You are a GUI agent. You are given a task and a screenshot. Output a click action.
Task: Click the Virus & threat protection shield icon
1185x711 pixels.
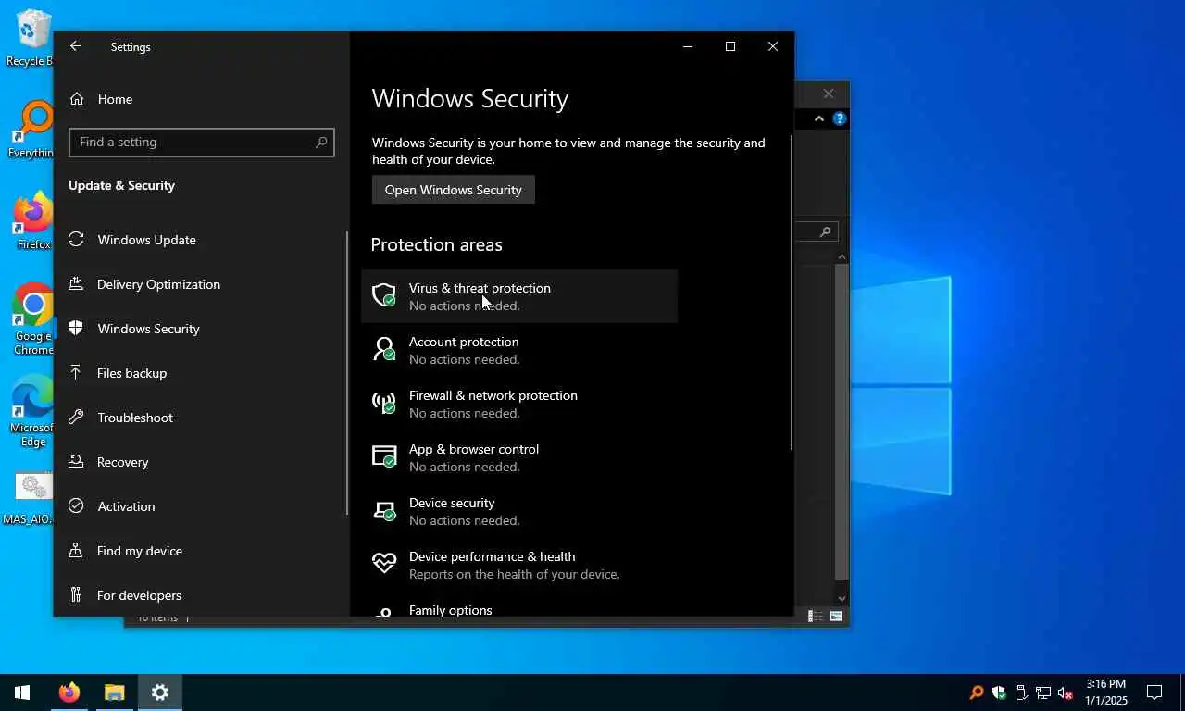point(383,295)
